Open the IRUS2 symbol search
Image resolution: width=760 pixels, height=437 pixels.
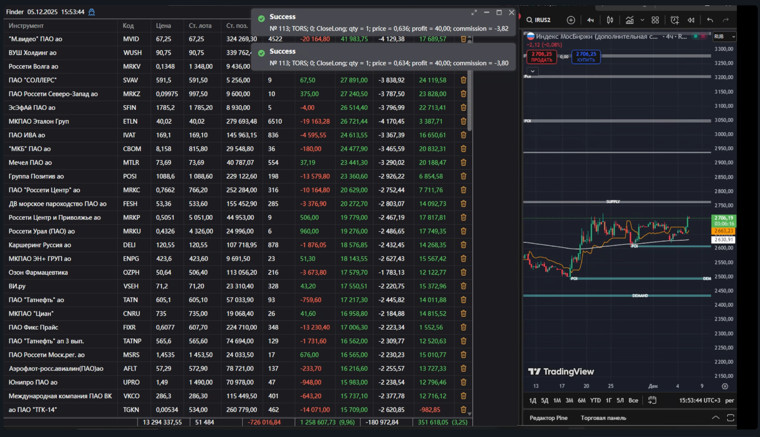(539, 20)
